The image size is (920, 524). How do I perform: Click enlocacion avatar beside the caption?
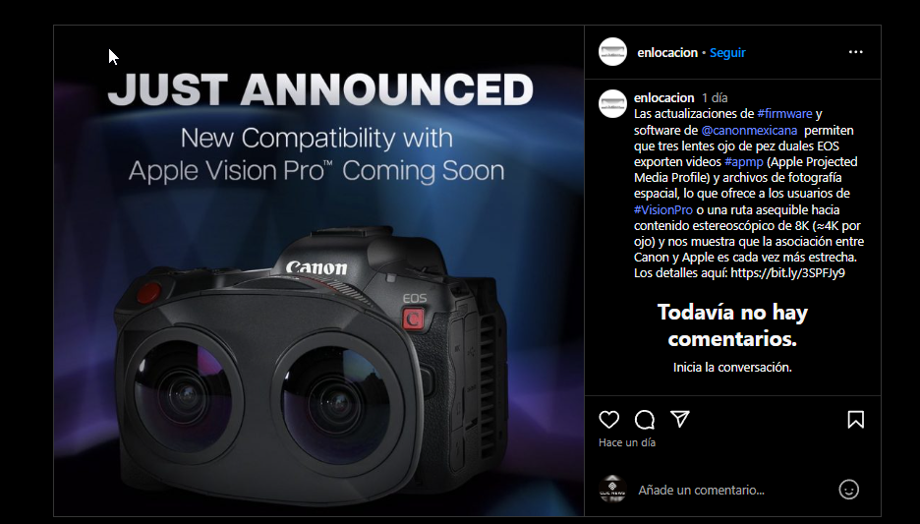[x=612, y=104]
